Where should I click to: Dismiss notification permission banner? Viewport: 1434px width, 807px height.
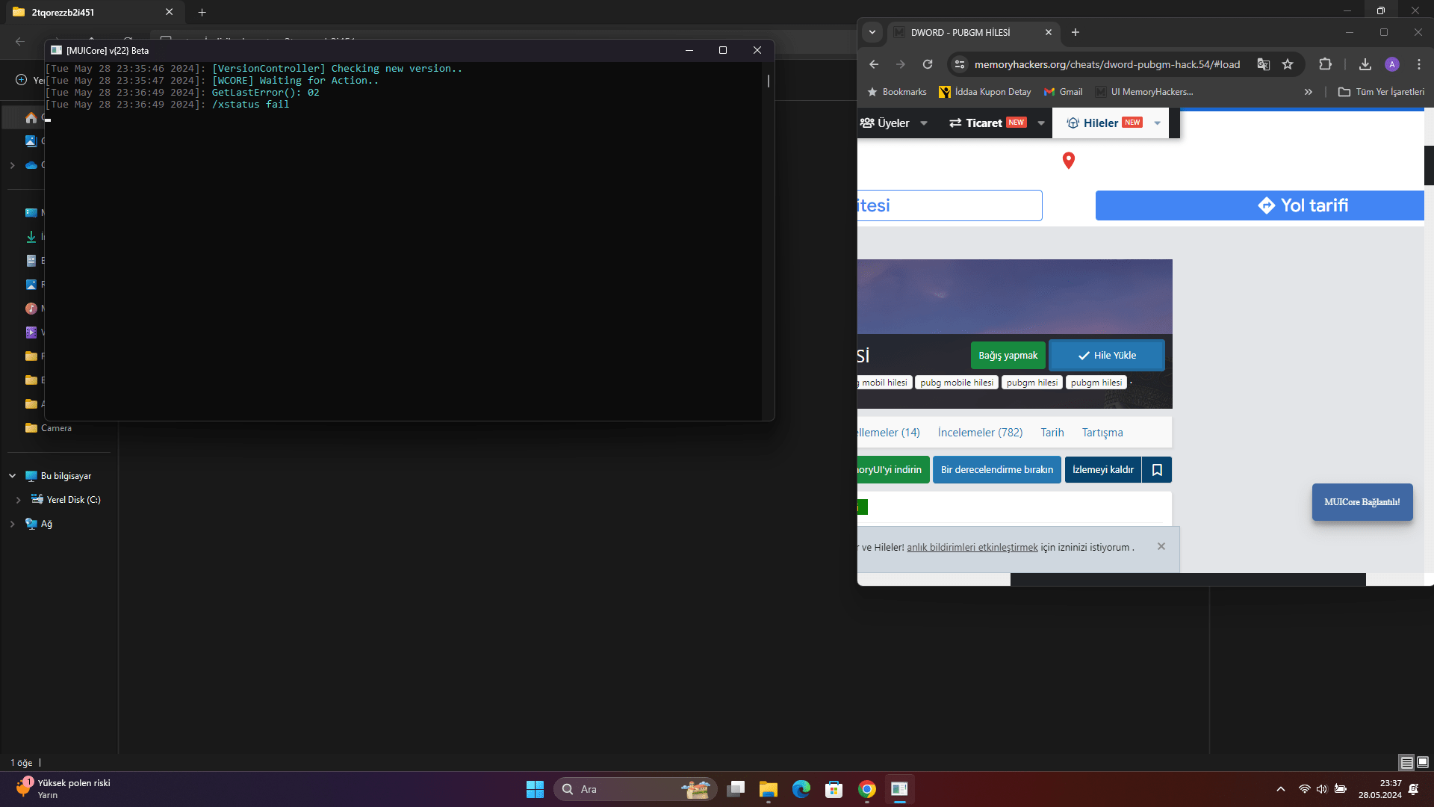[1161, 546]
